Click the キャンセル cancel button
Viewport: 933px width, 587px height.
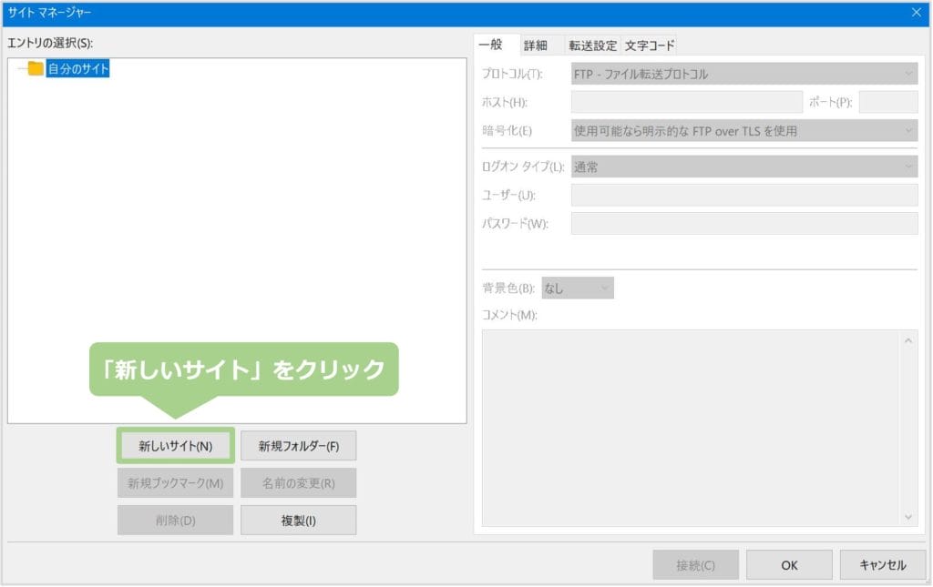(881, 564)
